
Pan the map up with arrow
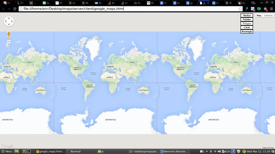(9, 18)
